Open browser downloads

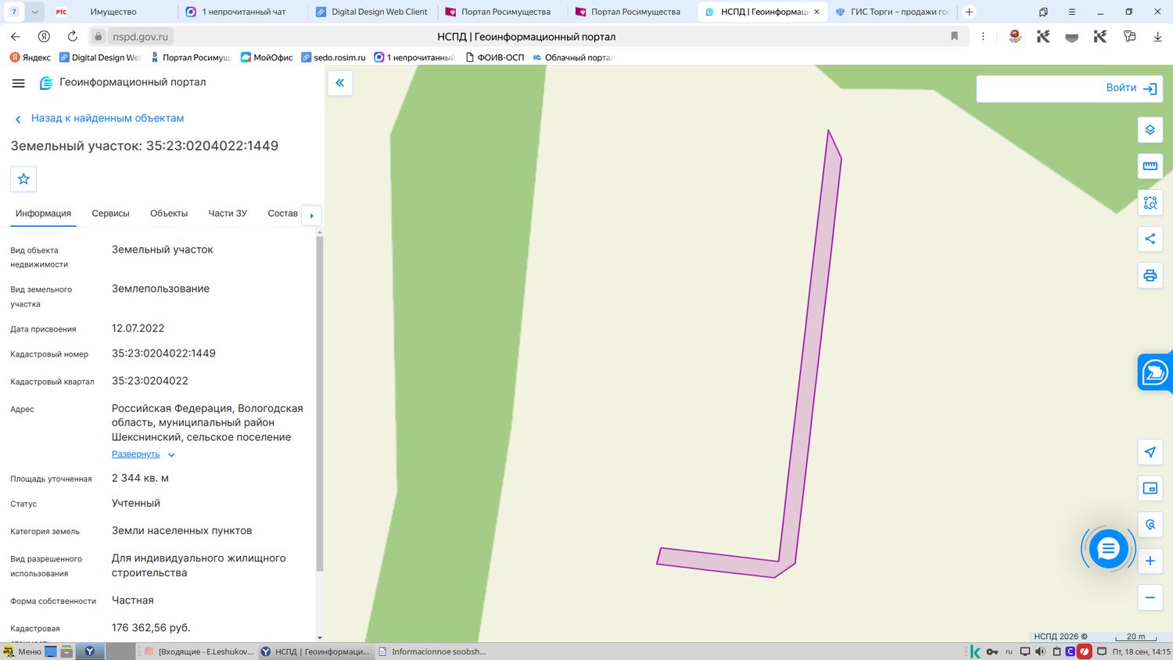point(1157,36)
